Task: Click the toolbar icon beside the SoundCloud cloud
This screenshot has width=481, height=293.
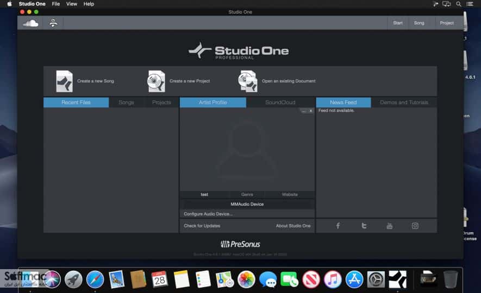Action: pos(53,23)
